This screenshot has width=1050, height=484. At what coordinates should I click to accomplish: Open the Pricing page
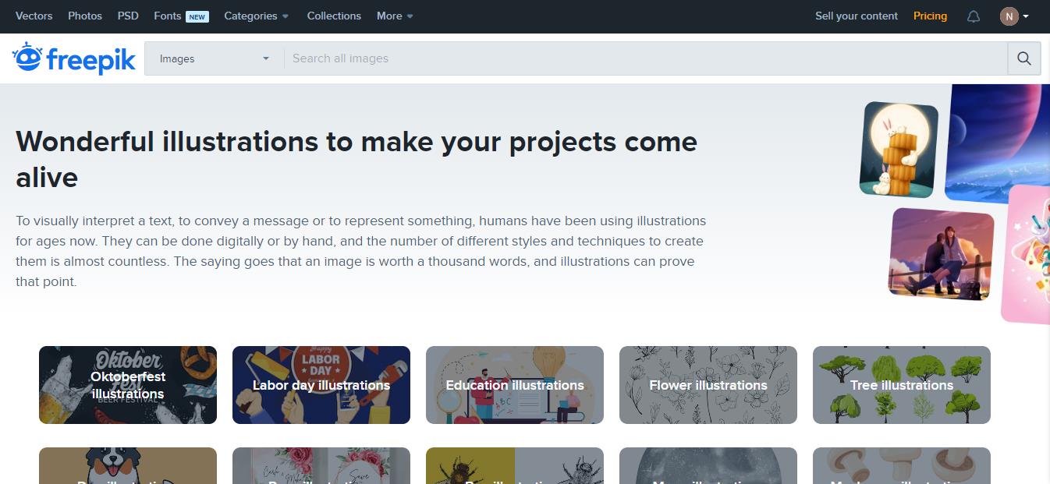click(930, 16)
